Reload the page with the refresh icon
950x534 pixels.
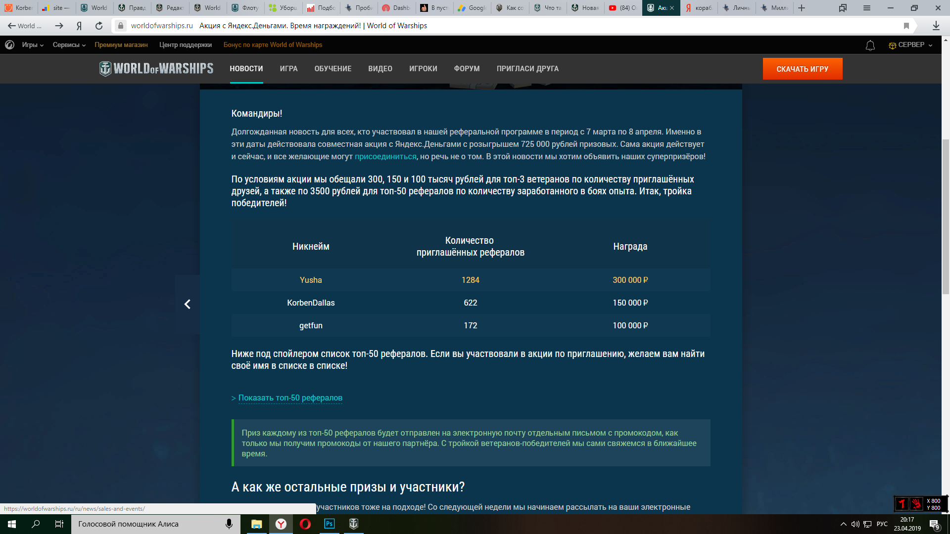tap(99, 26)
